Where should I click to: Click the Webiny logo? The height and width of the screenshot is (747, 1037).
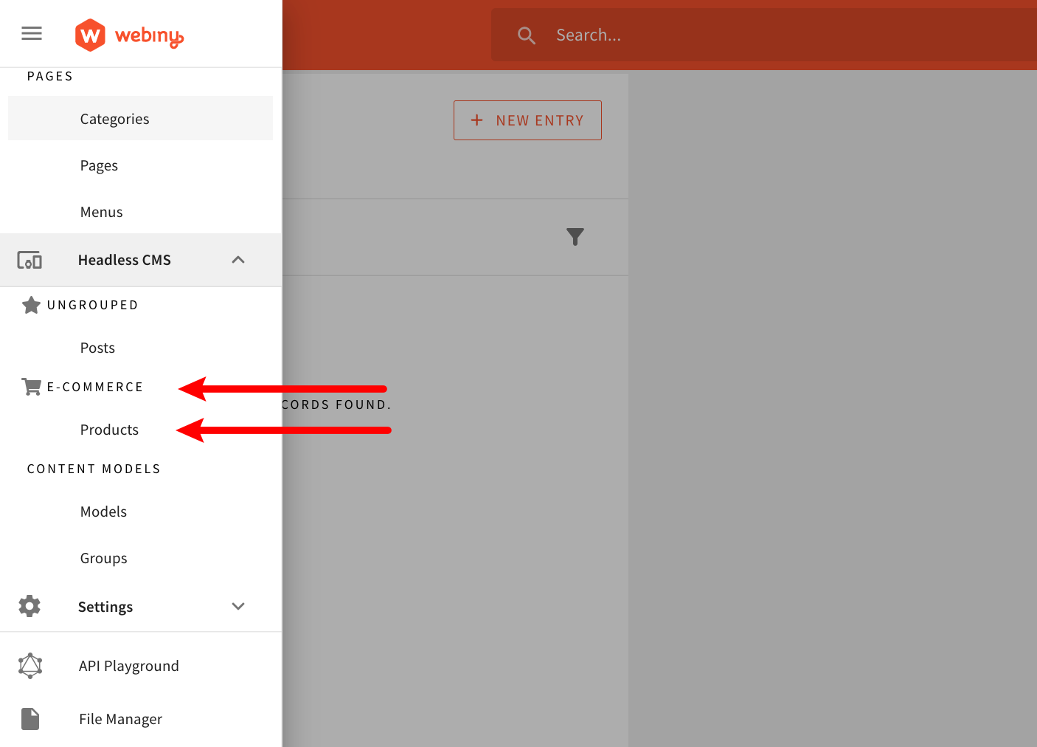click(130, 35)
